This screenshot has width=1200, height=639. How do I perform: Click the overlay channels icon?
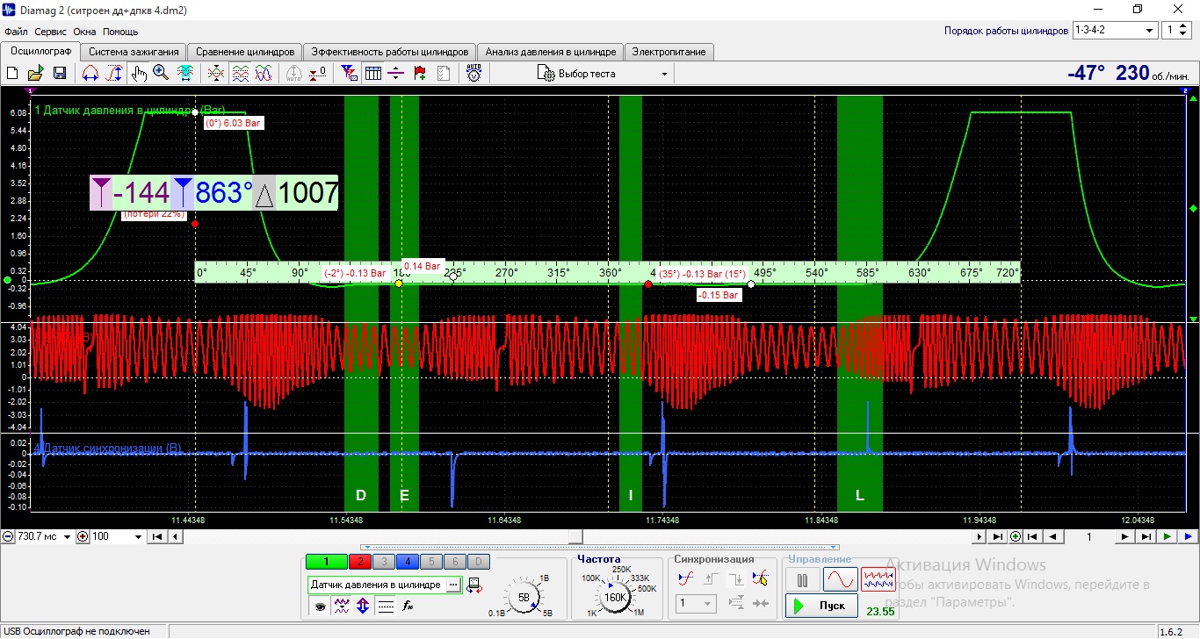[215, 74]
